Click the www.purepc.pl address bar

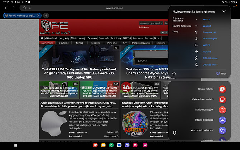point(114,8)
